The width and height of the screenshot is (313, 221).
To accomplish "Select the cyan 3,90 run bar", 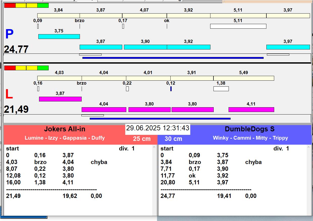I will (145, 47).
